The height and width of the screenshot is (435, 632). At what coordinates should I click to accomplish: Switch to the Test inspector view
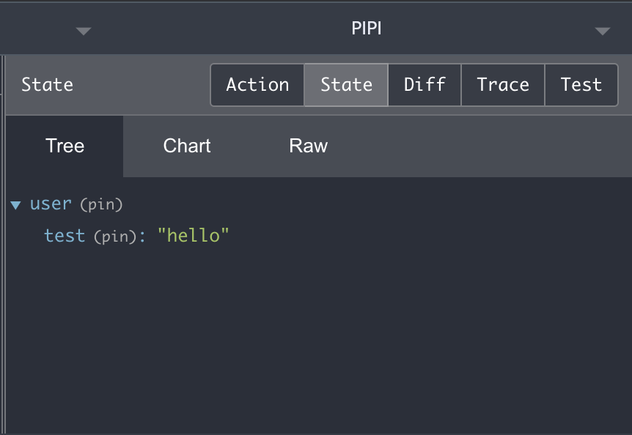click(581, 85)
